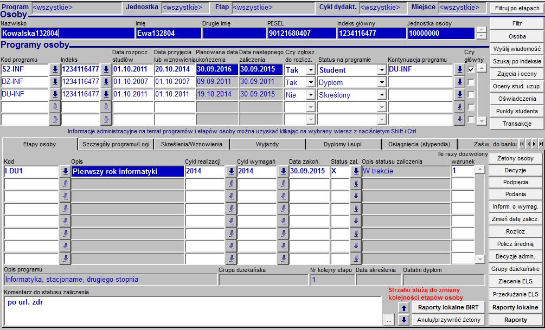Move stage down with blue down arrow
Screen dimensions: 545x330
403,320
